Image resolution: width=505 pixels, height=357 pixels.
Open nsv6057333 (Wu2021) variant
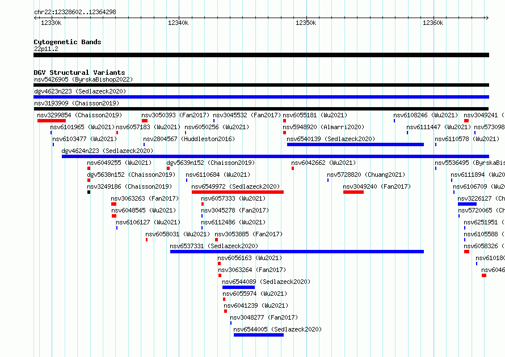pos(233,198)
